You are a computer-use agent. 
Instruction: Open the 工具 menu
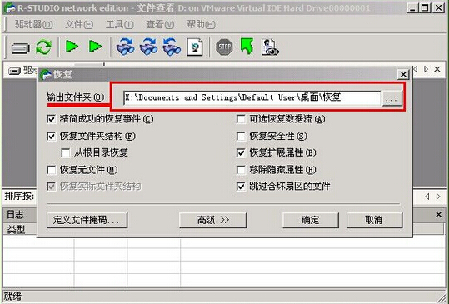[120, 24]
